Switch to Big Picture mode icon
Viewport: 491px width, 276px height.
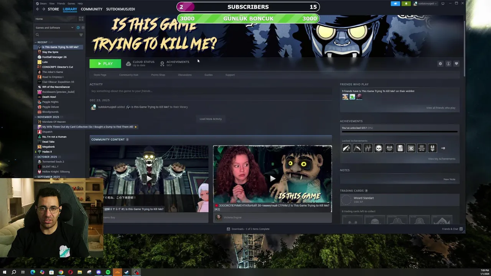tap(443, 3)
